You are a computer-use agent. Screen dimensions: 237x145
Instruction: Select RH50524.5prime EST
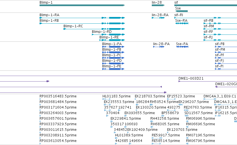[x=152, y=105]
